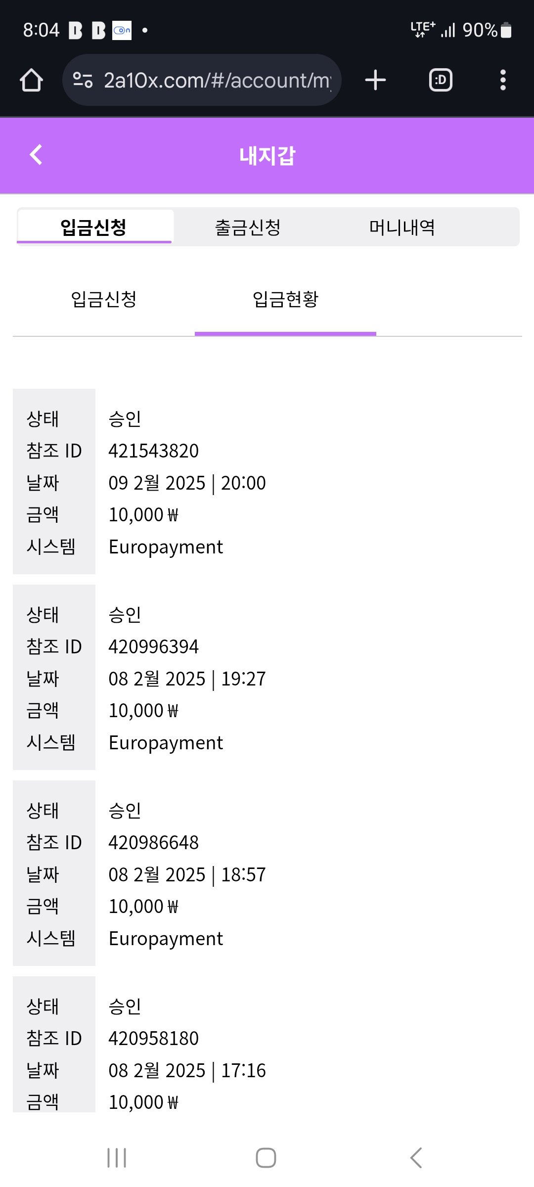Tap the browser home icon
This screenshot has width=534, height=1187.
pyautogui.click(x=31, y=80)
